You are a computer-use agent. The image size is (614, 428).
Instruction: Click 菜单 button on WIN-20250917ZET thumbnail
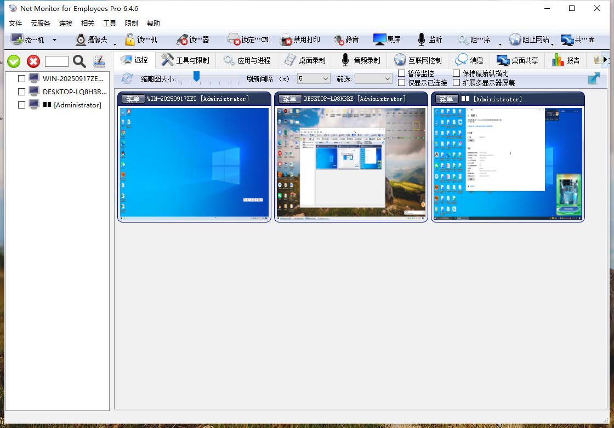133,99
